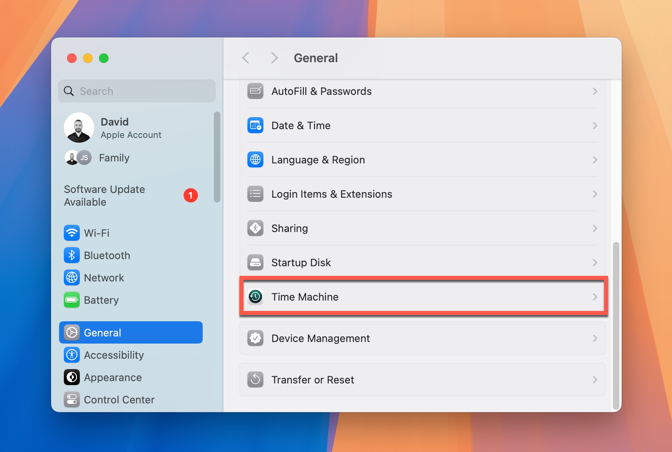
Task: Zoom window with the green button
Action: 104,58
